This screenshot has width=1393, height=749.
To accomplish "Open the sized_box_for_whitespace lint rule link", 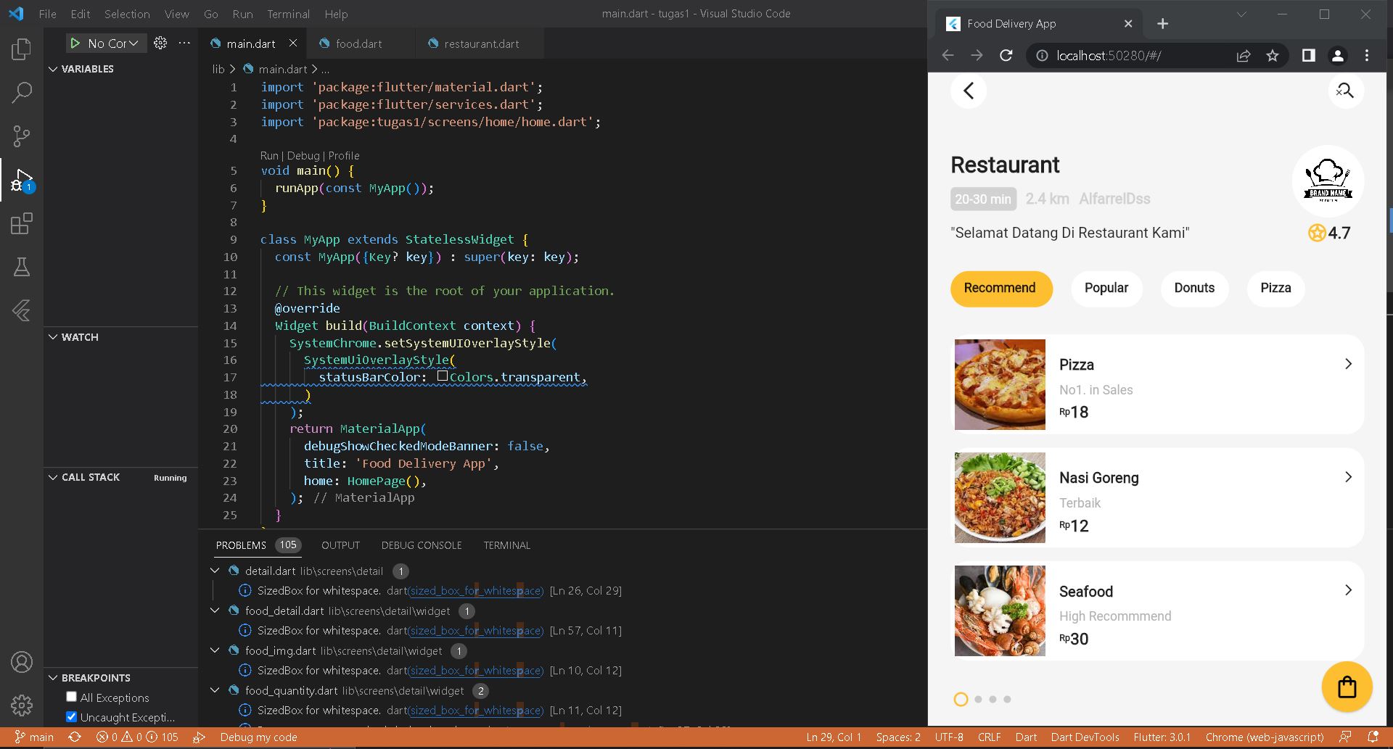I will click(476, 590).
